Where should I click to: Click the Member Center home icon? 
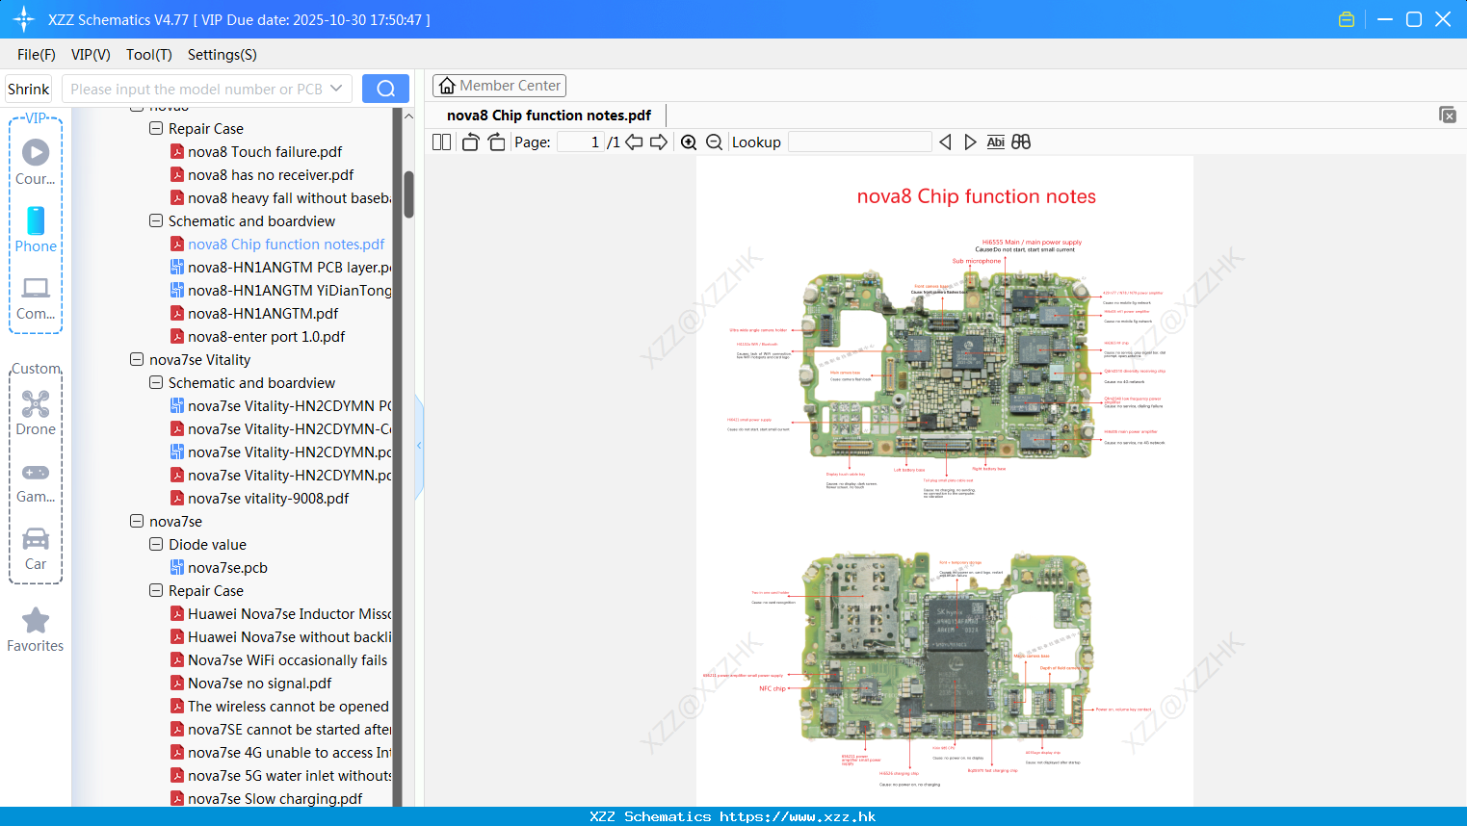[447, 86]
